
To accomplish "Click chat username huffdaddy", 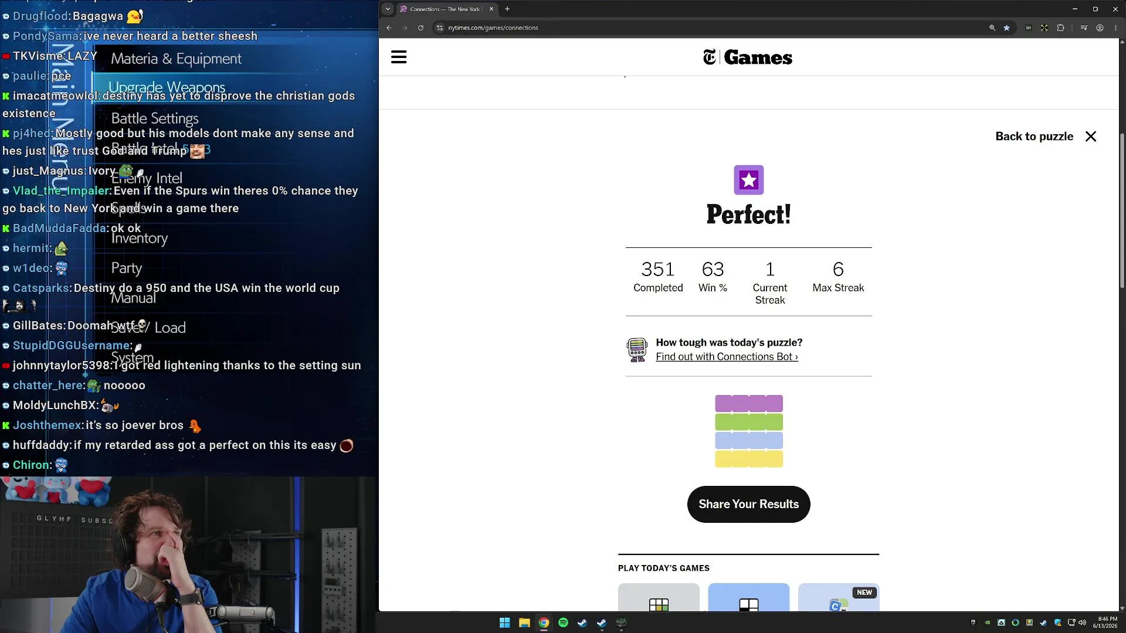I will coord(42,445).
